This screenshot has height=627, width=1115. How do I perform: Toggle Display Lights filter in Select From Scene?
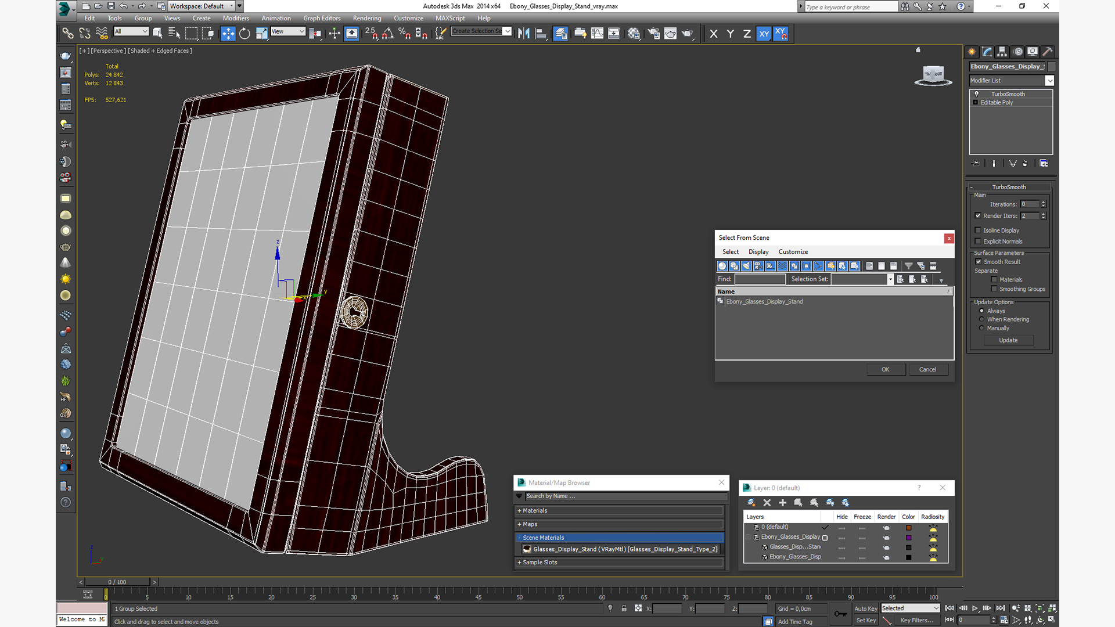[x=746, y=266]
